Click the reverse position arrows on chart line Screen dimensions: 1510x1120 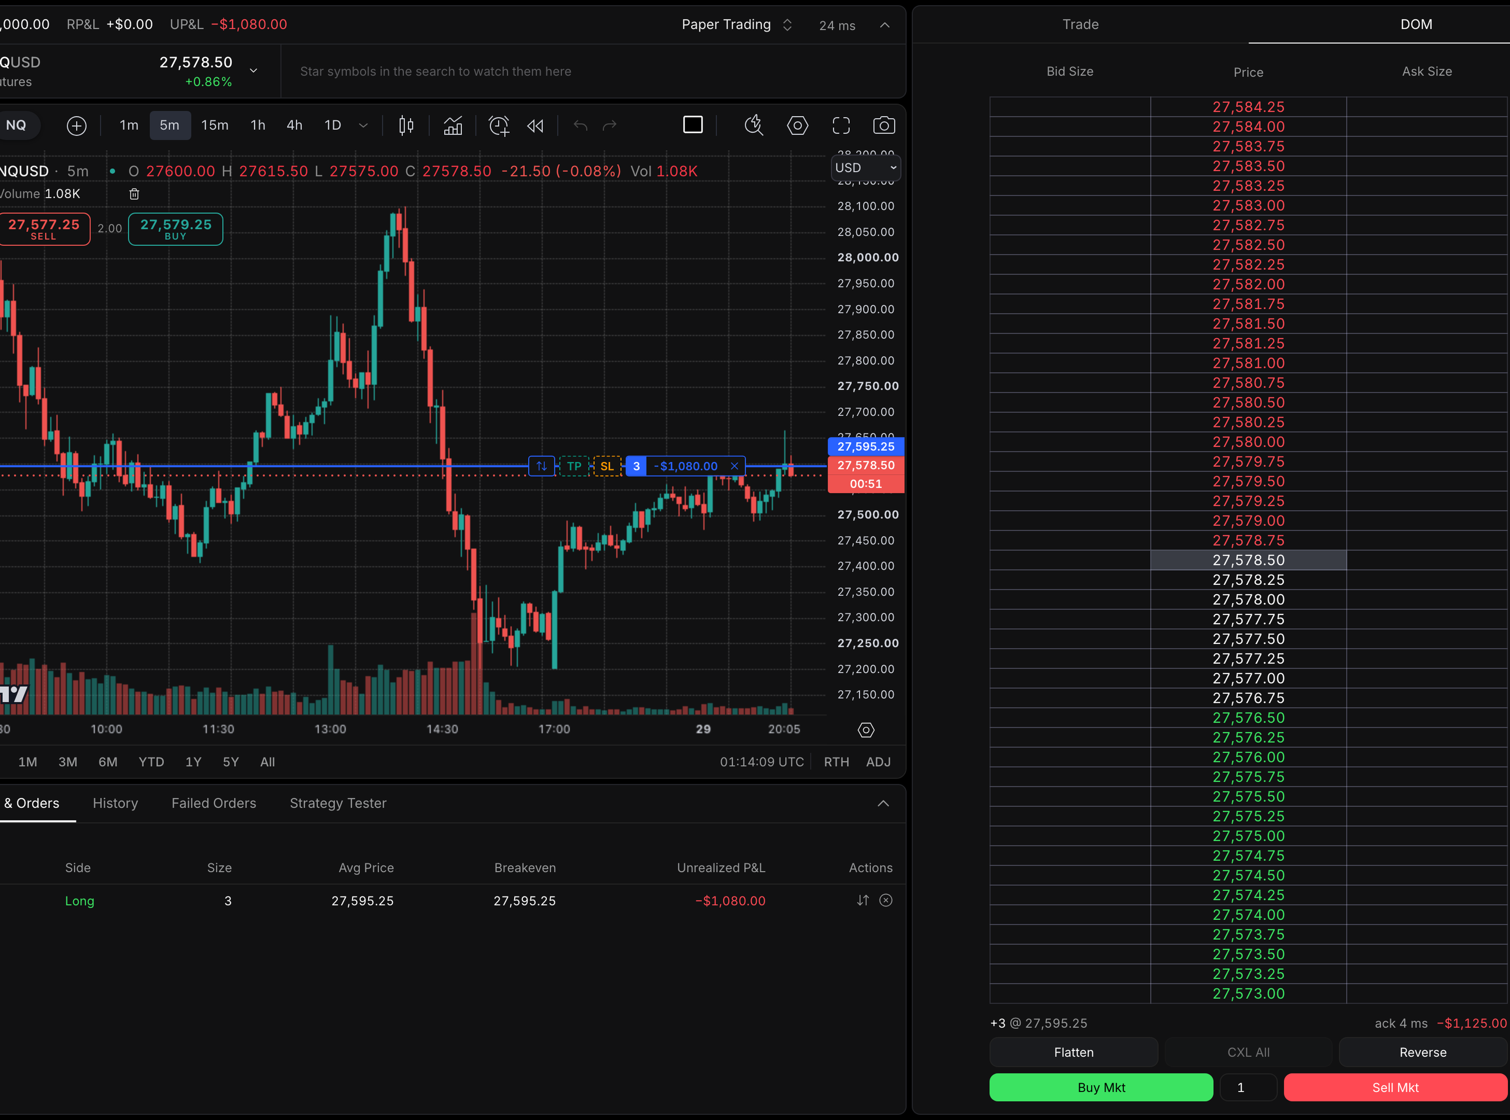[x=541, y=466]
